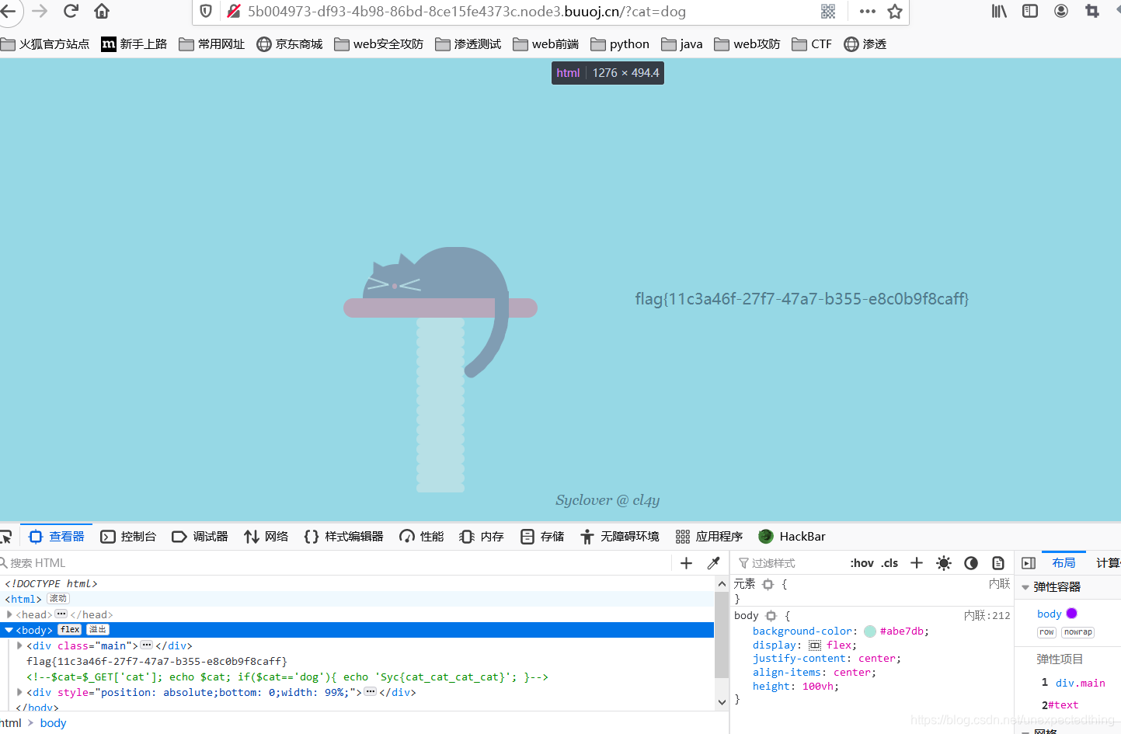This screenshot has width=1121, height=734.
Task: Click the plus icon to create new node
Action: pos(686,563)
